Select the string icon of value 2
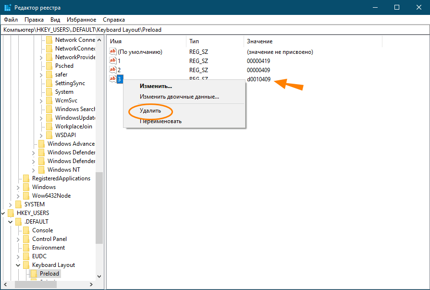Viewport: 430px width, 290px height. [x=113, y=70]
